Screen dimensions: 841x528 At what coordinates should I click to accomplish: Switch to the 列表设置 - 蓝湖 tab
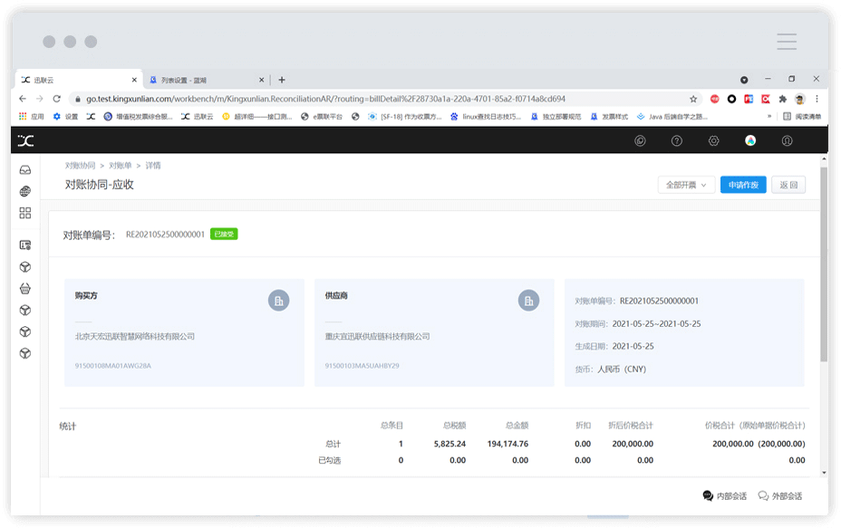(x=204, y=80)
